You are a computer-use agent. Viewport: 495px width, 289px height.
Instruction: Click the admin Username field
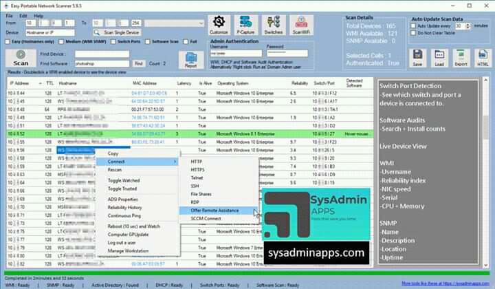(236, 54)
